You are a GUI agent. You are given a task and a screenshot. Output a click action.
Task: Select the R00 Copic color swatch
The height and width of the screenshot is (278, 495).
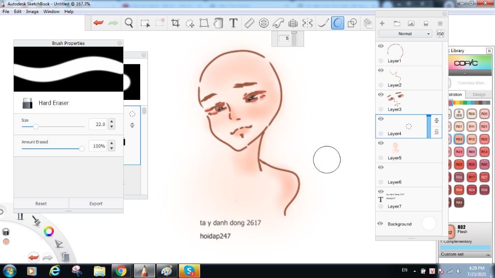click(472, 114)
